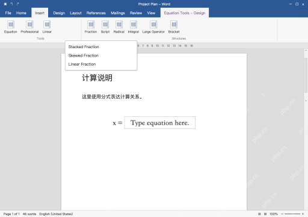Switch to the Design tab
The height and width of the screenshot is (217, 308).
point(59,13)
